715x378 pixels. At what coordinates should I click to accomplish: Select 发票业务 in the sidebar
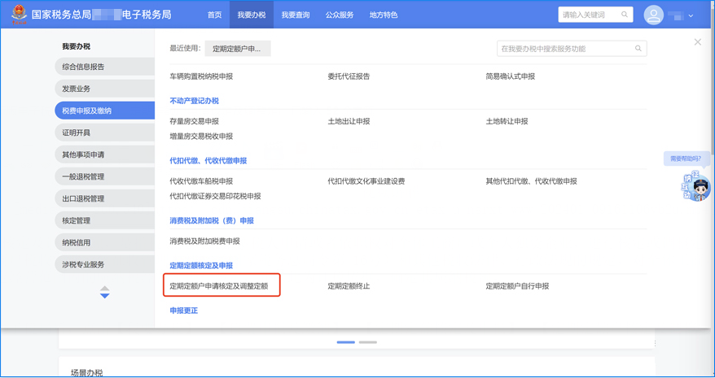click(77, 89)
